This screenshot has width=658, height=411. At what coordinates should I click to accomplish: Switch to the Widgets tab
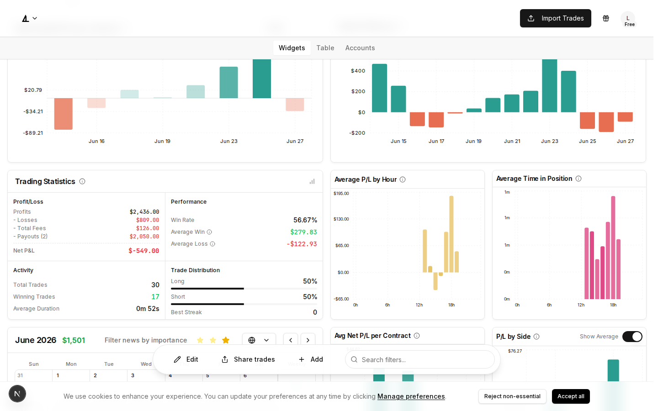pyautogui.click(x=292, y=48)
